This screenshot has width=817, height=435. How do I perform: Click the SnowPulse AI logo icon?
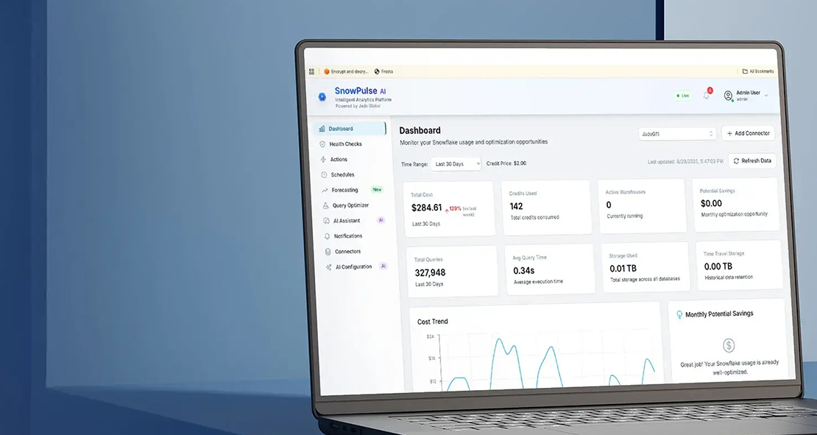322,96
